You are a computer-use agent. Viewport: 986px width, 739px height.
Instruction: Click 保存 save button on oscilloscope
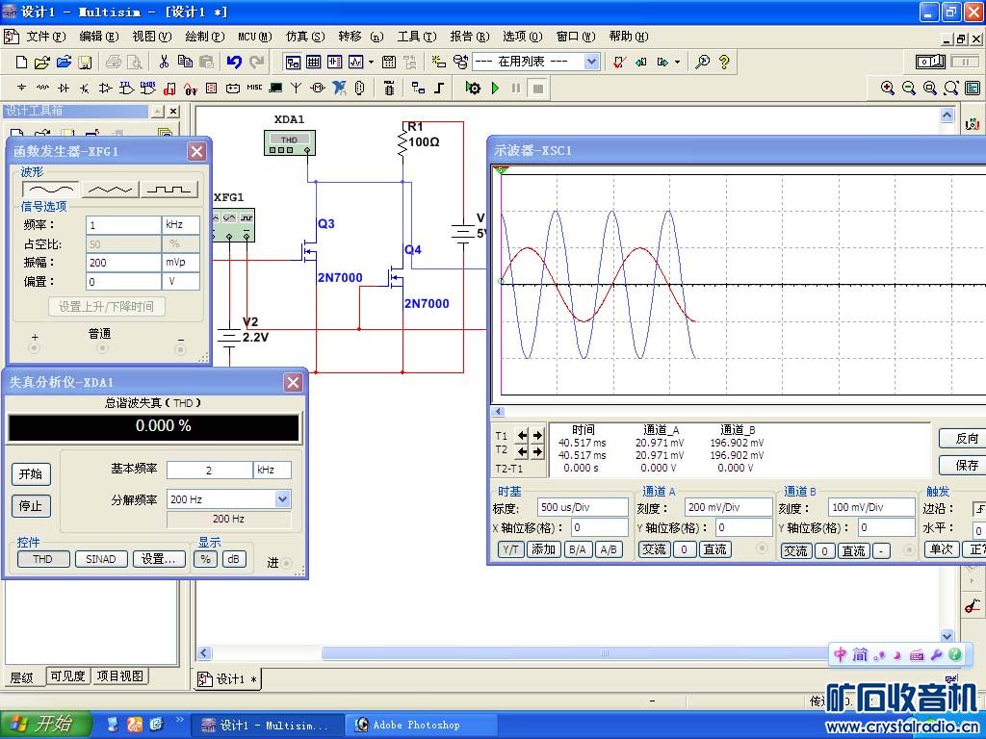(x=964, y=465)
